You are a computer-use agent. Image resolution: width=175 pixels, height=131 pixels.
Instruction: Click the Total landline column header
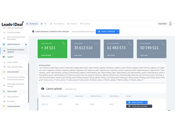pos(114,96)
